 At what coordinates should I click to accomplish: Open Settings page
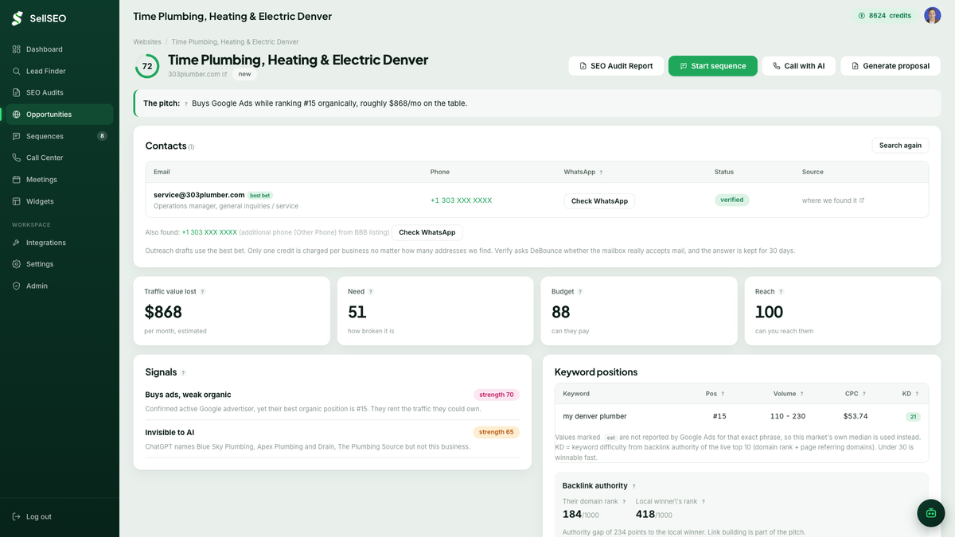[60, 264]
